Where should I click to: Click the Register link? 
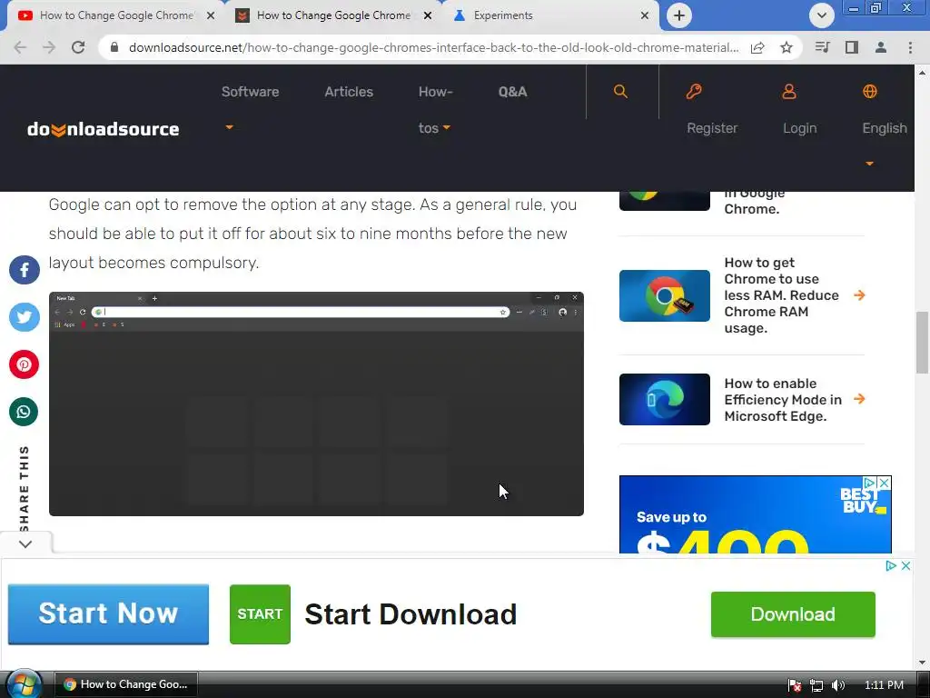[x=712, y=128]
